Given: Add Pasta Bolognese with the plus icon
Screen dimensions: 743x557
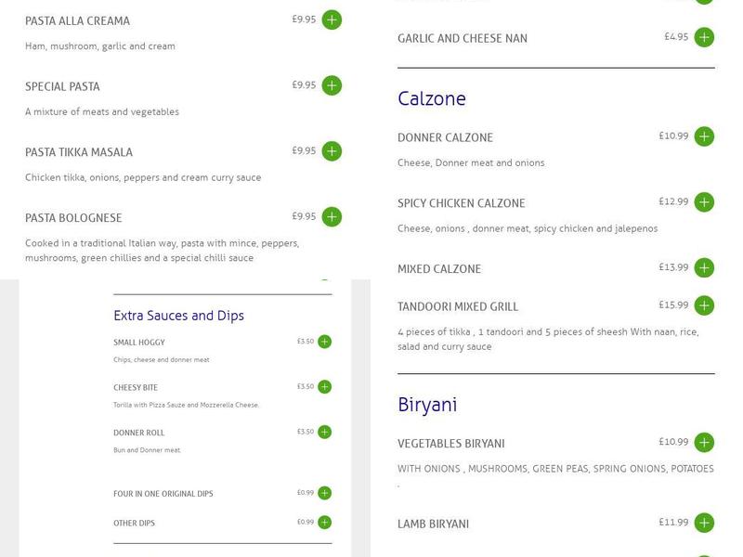Looking at the screenshot, I should [332, 214].
